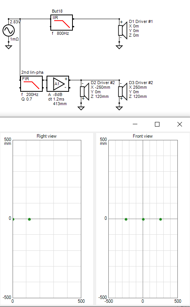This screenshot has height=307, width=190.
Task: Select the A1 amplifier buffer block
Action: [x=58, y=84]
